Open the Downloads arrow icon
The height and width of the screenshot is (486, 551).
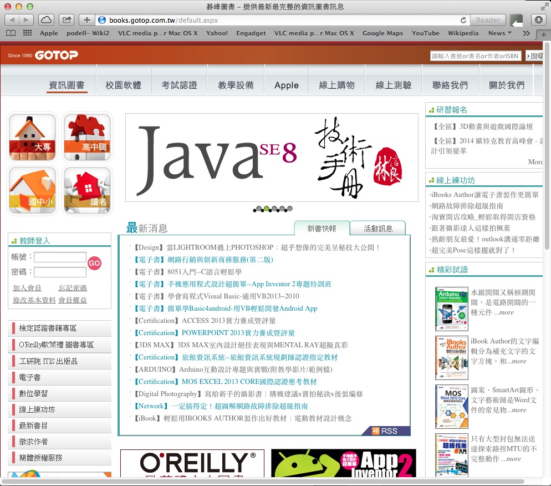(x=538, y=20)
